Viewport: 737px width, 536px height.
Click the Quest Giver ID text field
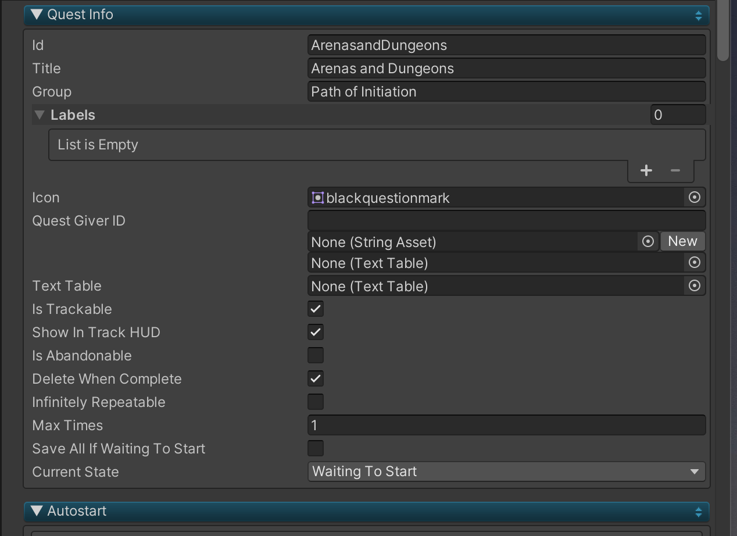coord(506,220)
